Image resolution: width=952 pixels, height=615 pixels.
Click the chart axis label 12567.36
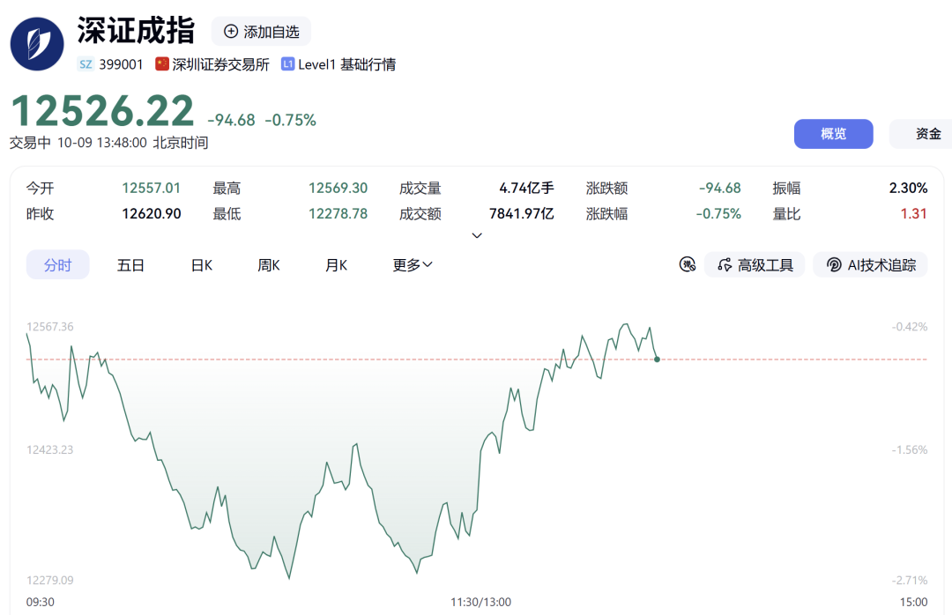(49, 327)
